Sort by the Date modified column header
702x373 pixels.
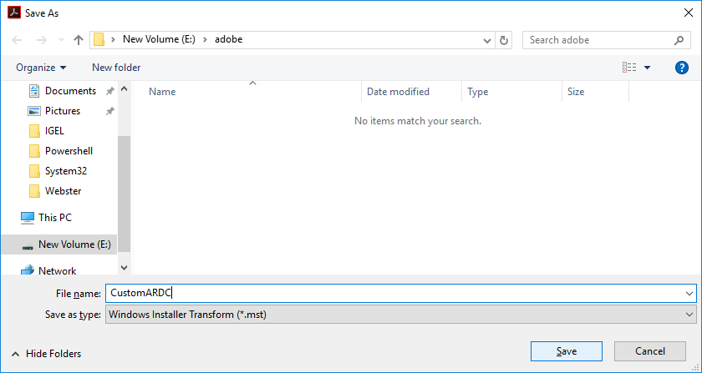point(398,92)
